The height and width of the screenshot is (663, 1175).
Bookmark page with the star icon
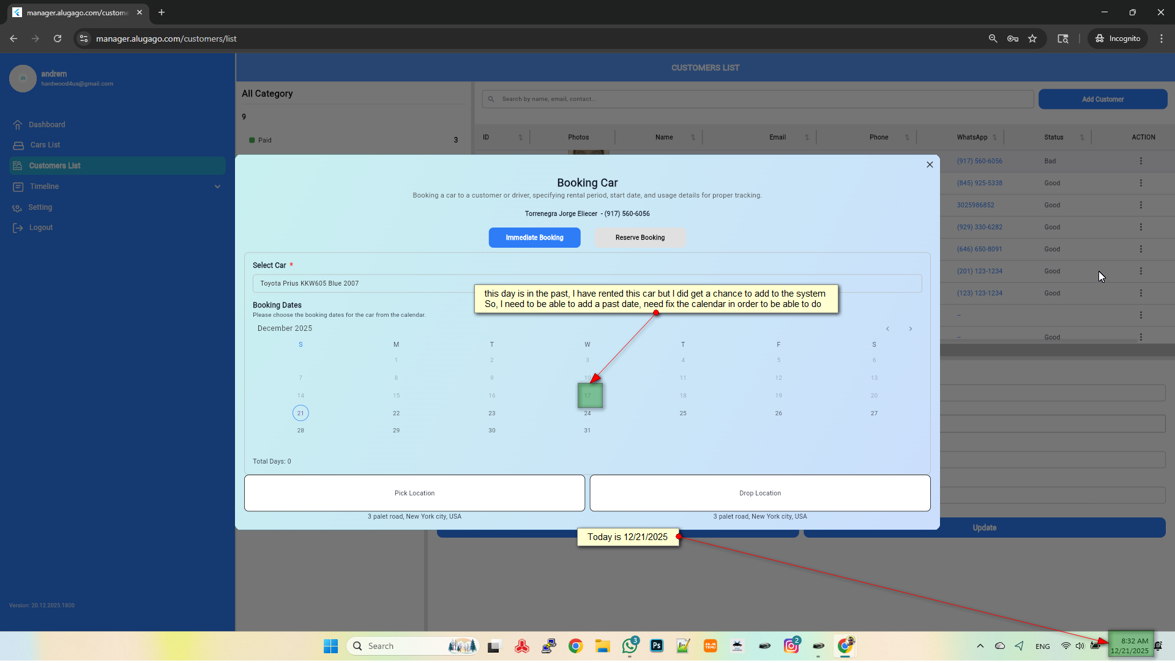pyautogui.click(x=1032, y=39)
